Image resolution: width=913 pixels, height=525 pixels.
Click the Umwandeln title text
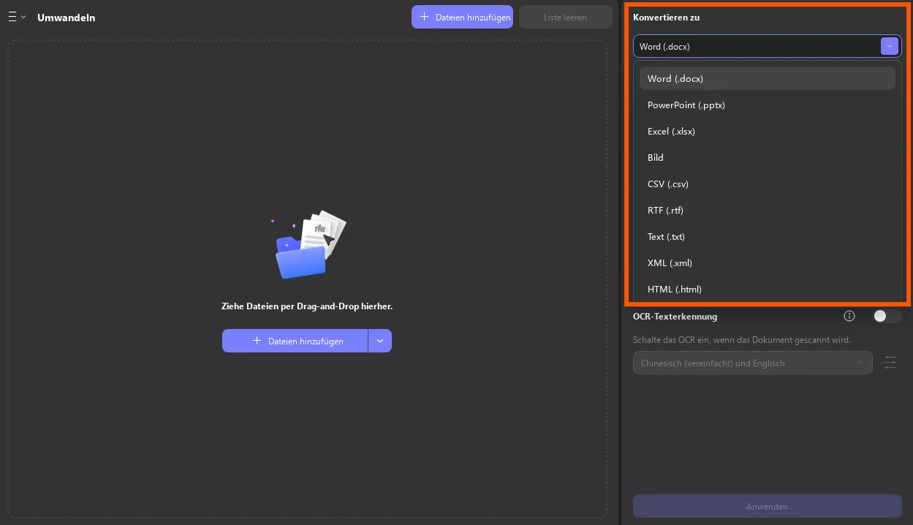(x=67, y=18)
